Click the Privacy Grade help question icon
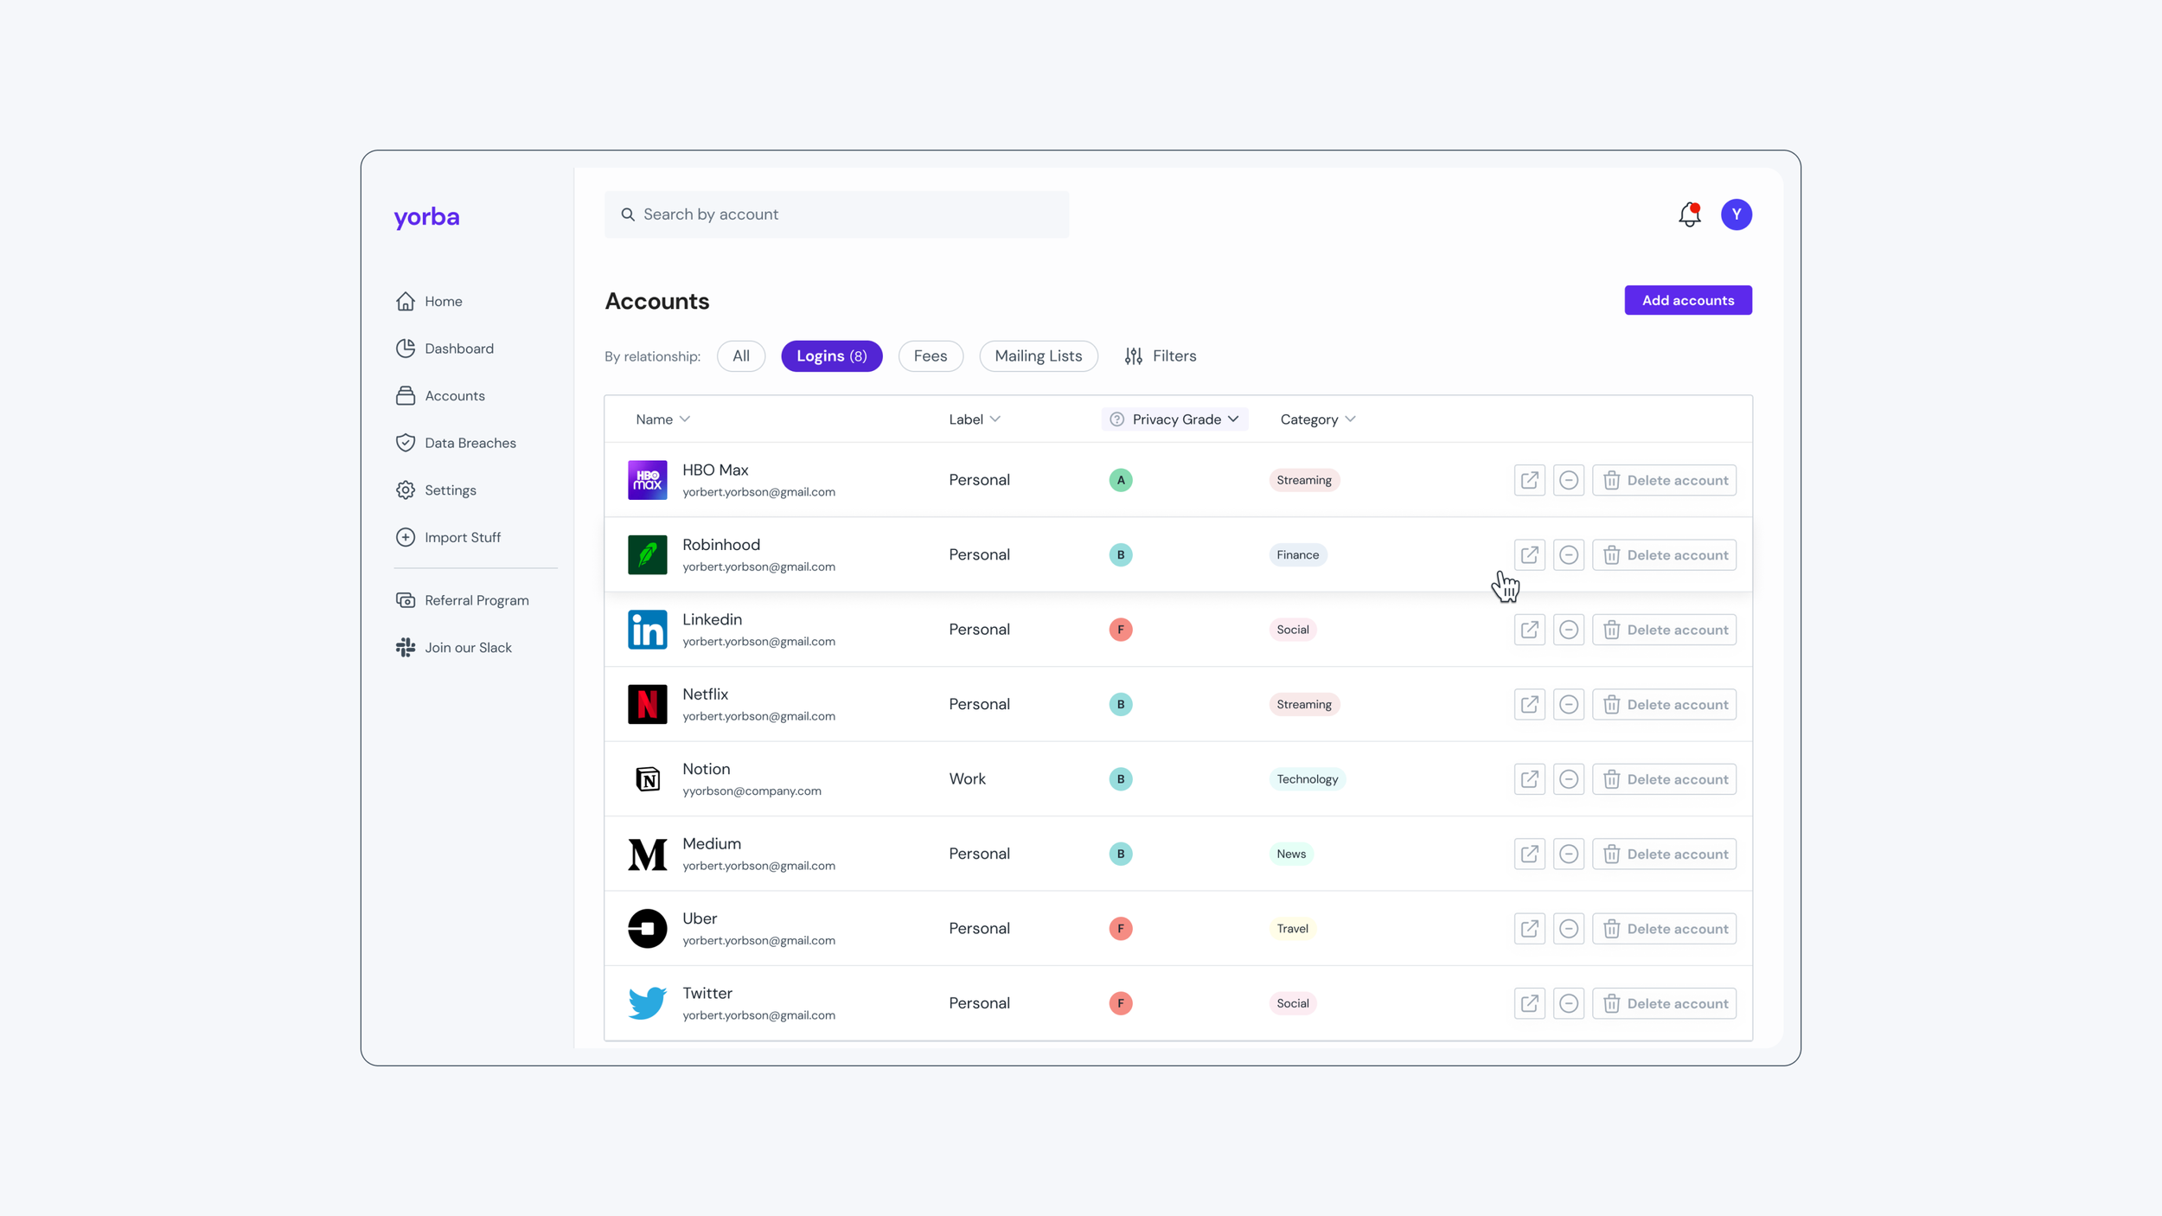The height and width of the screenshot is (1216, 2162). tap(1116, 419)
